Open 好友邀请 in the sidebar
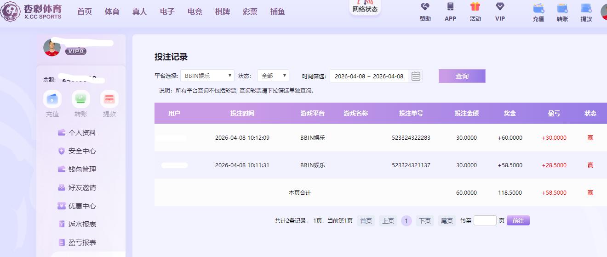The height and width of the screenshot is (257, 607). coord(77,187)
